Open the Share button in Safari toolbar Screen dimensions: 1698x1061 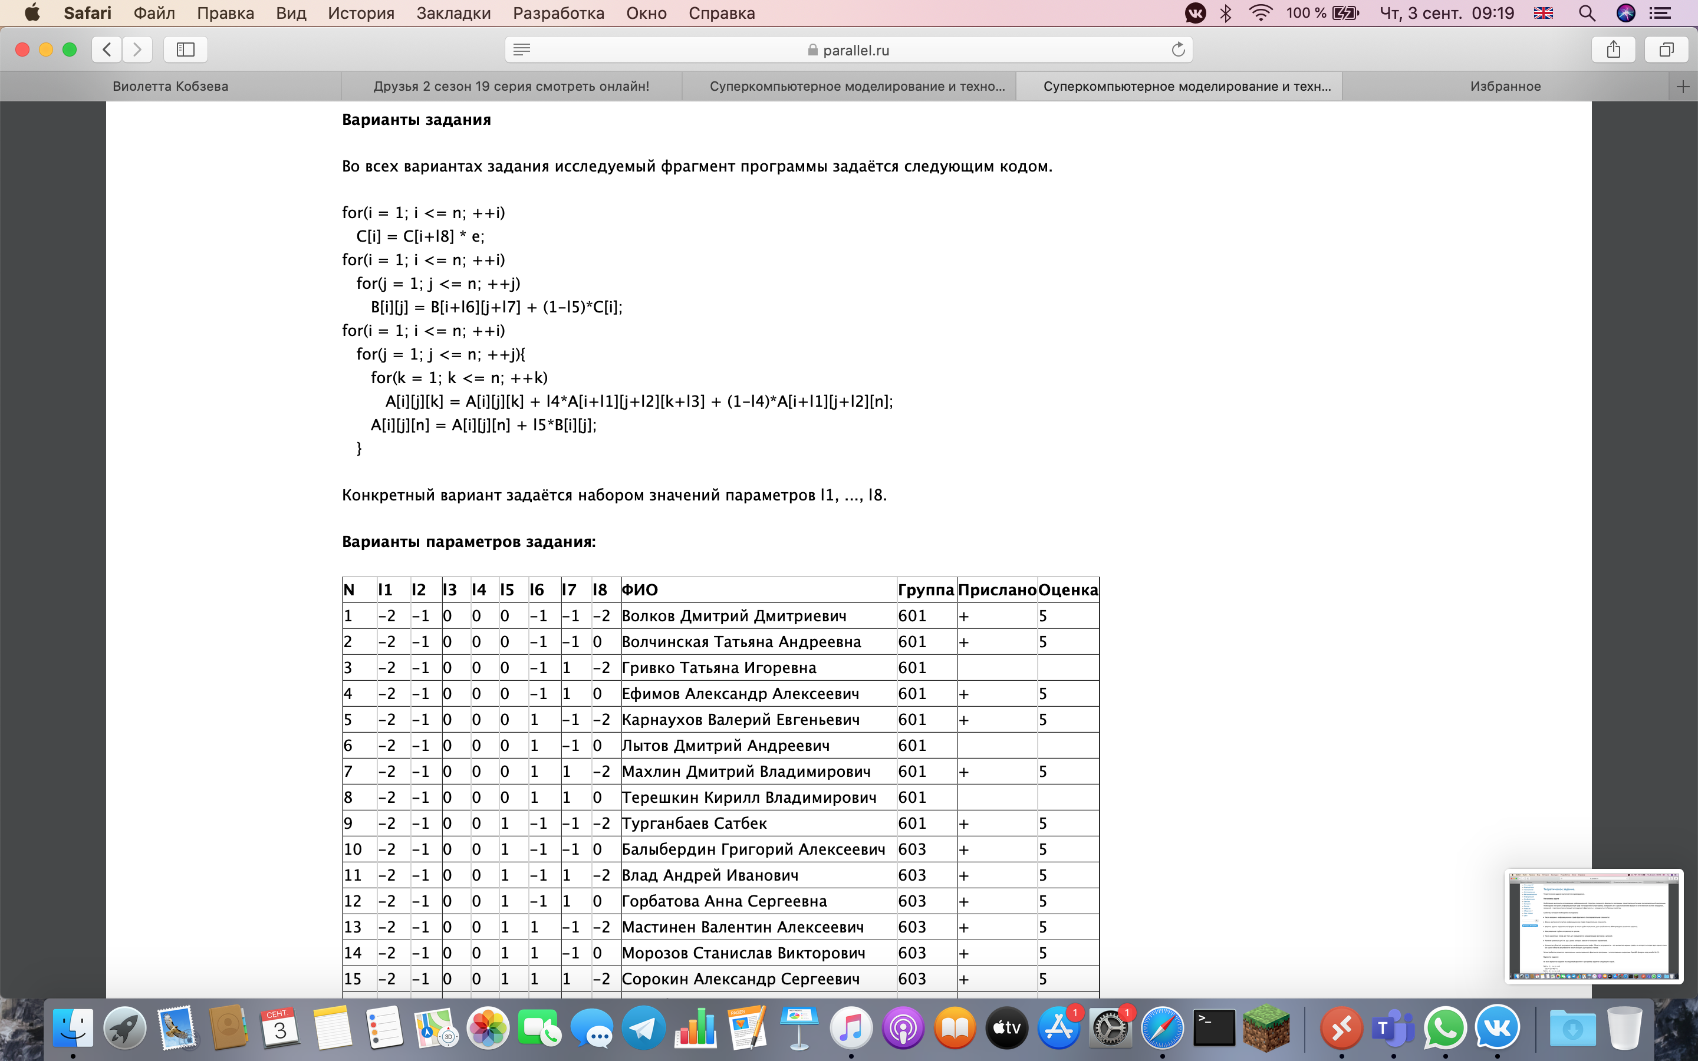(x=1614, y=49)
